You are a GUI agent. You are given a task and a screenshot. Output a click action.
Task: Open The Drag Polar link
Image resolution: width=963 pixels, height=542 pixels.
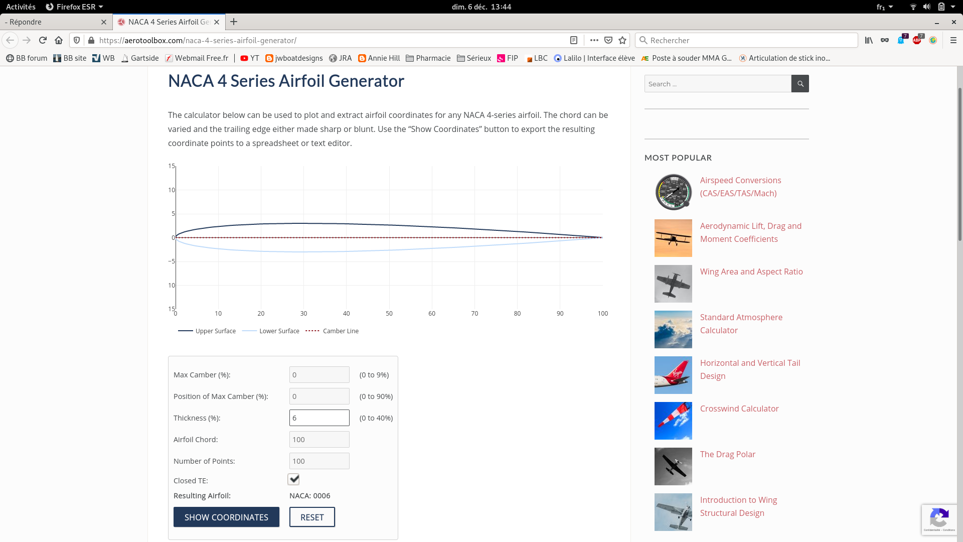point(727,454)
